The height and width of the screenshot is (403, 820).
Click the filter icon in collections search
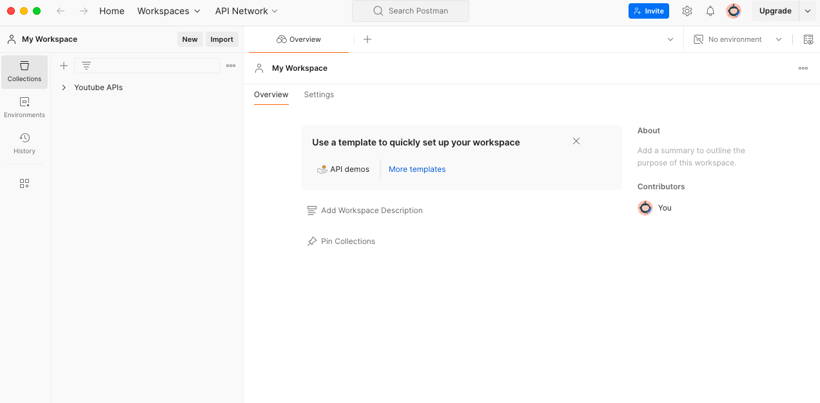86,66
